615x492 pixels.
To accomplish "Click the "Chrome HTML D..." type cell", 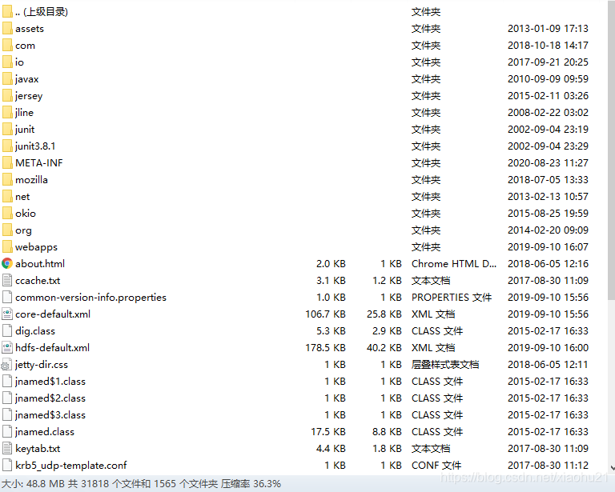I will [454, 264].
